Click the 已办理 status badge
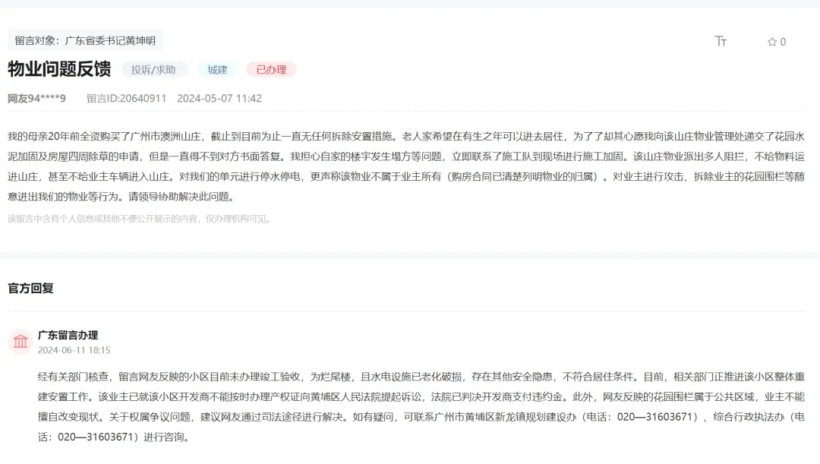This screenshot has height=464, width=820. pyautogui.click(x=271, y=70)
